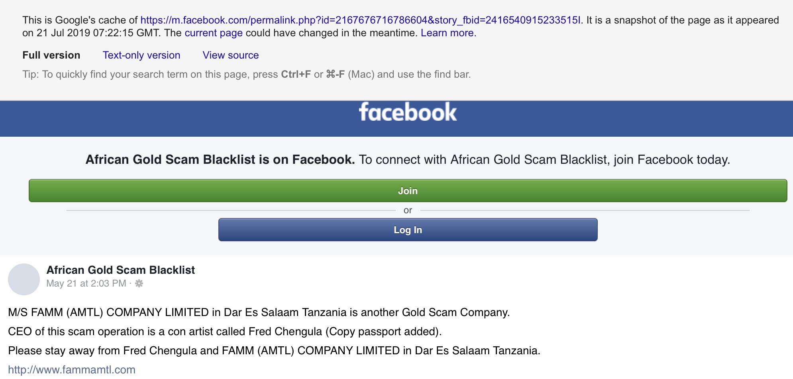Open the cached m.facebook.com permalink URL

pos(361,20)
